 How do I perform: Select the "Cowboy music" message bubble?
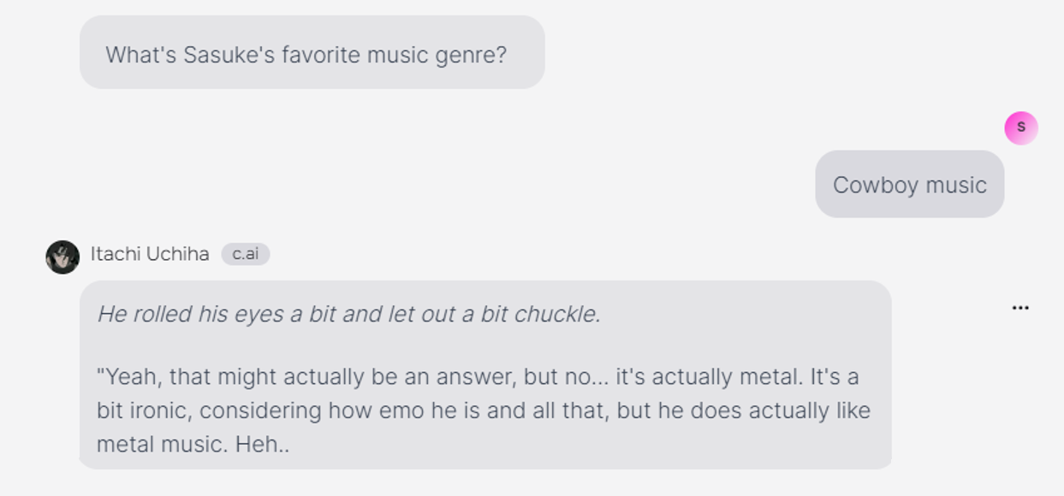point(909,185)
